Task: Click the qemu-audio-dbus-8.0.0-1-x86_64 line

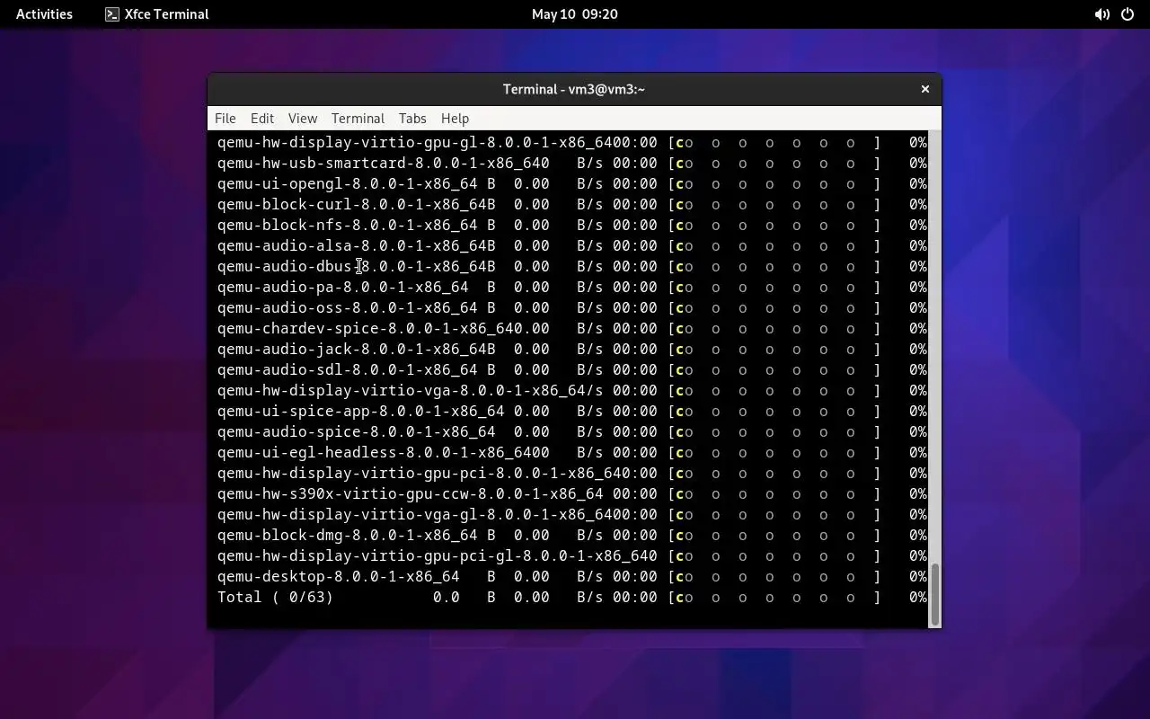Action: pos(571,267)
